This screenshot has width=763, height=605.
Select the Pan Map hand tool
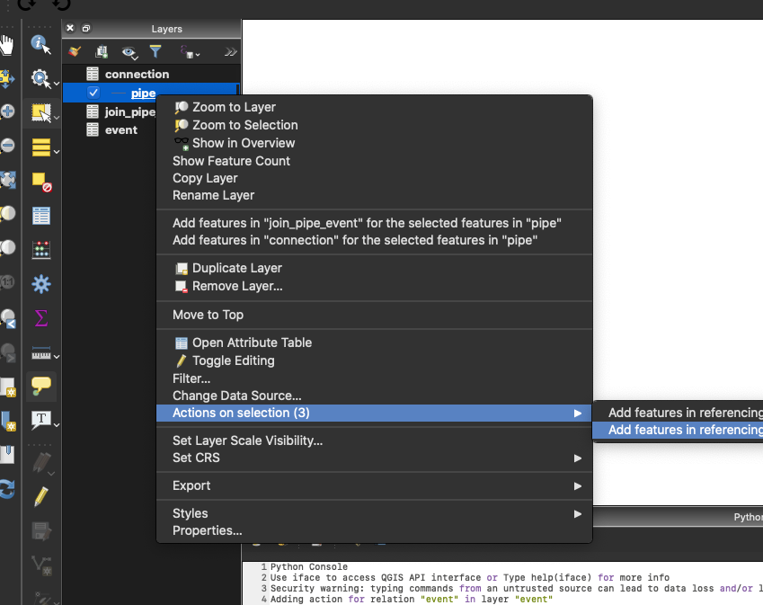[7, 45]
